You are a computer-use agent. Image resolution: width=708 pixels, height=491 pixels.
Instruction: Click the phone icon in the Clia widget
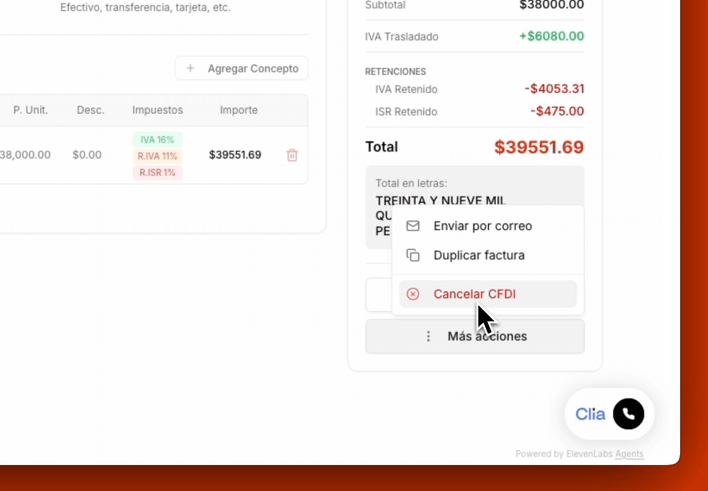tap(628, 413)
